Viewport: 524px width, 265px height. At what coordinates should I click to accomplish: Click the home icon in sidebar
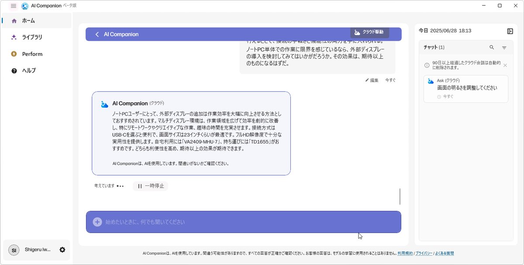coord(14,21)
